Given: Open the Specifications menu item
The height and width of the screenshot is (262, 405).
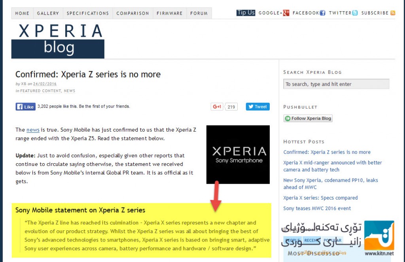Looking at the screenshot, I should (x=88, y=13).
